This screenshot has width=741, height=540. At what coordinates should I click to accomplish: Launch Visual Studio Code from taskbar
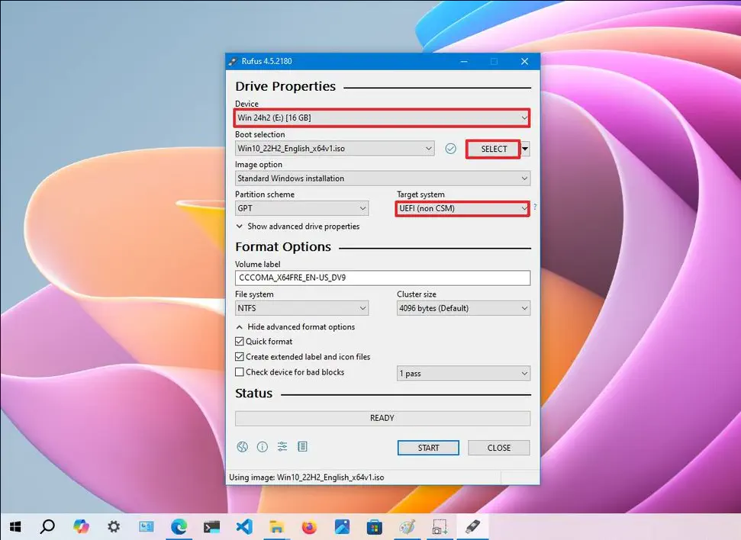[244, 526]
